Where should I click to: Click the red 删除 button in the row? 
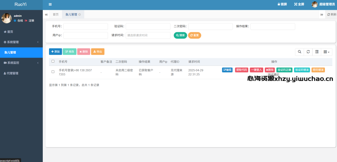tap(270, 70)
